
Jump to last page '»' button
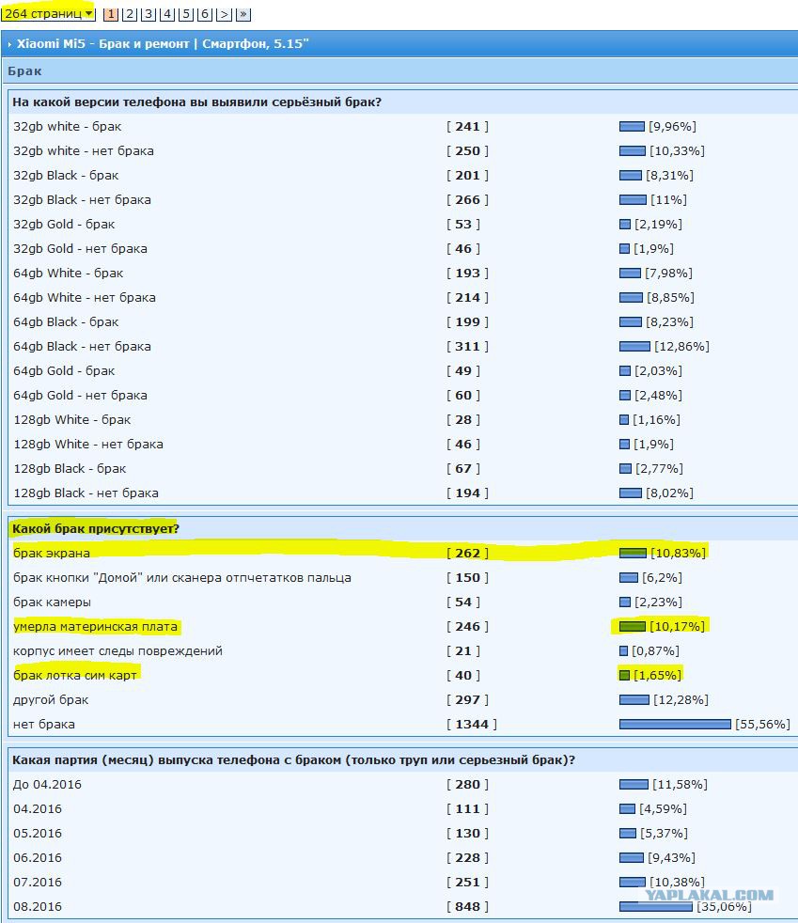[243, 14]
